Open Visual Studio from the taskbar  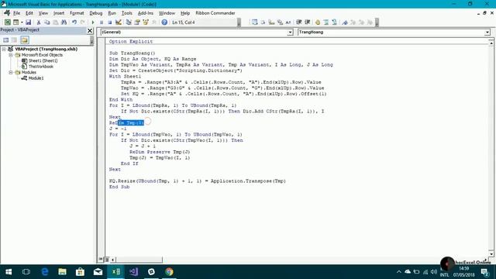pyautogui.click(x=133, y=272)
